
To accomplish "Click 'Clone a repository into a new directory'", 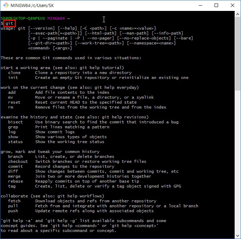I will tap(83, 73).
